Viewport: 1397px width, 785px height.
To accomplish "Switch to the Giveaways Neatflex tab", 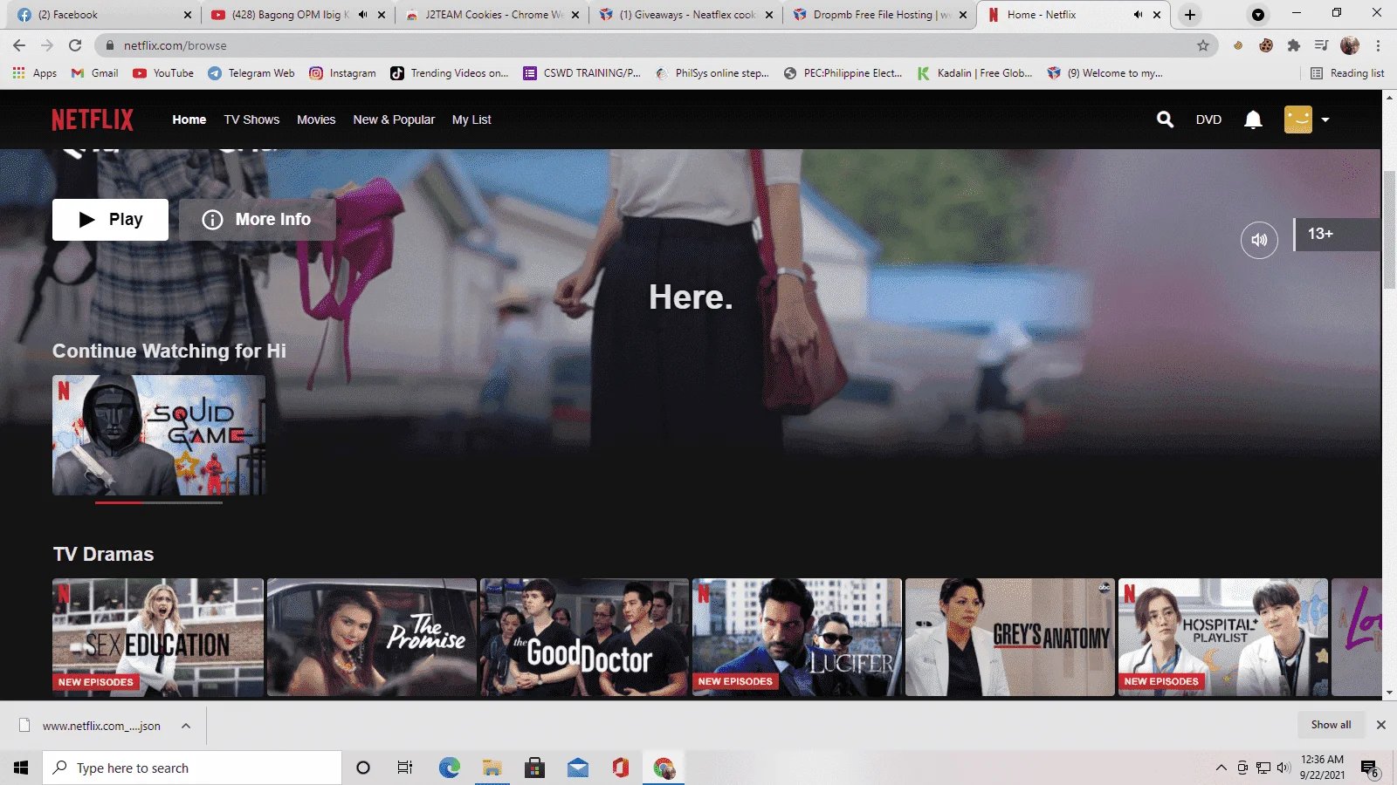I will point(686,15).
